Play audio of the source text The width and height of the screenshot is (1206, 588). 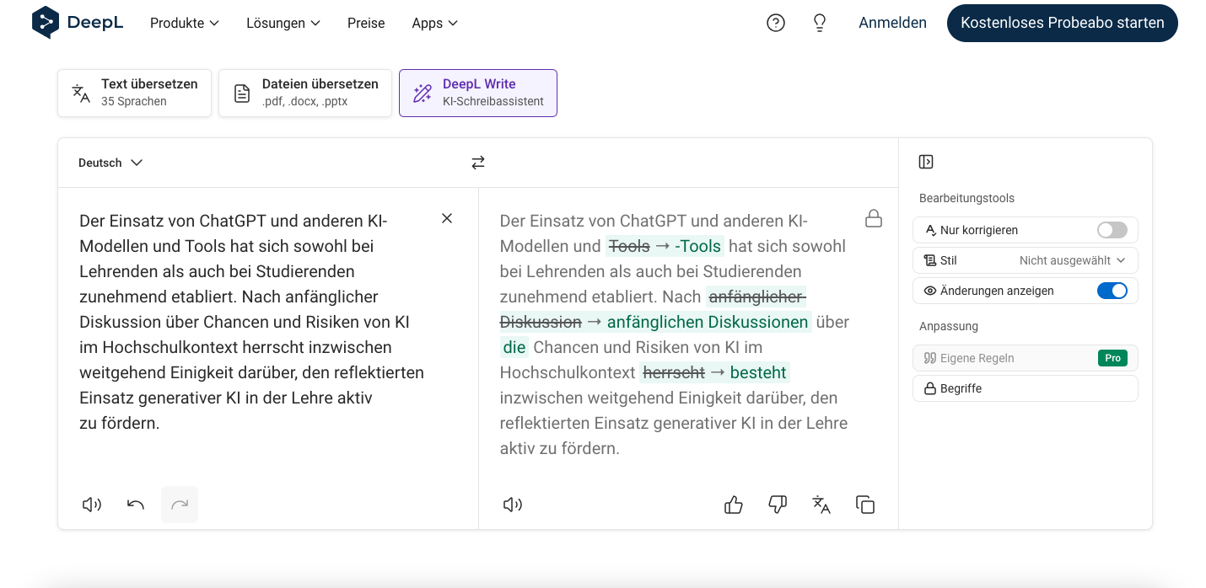91,504
